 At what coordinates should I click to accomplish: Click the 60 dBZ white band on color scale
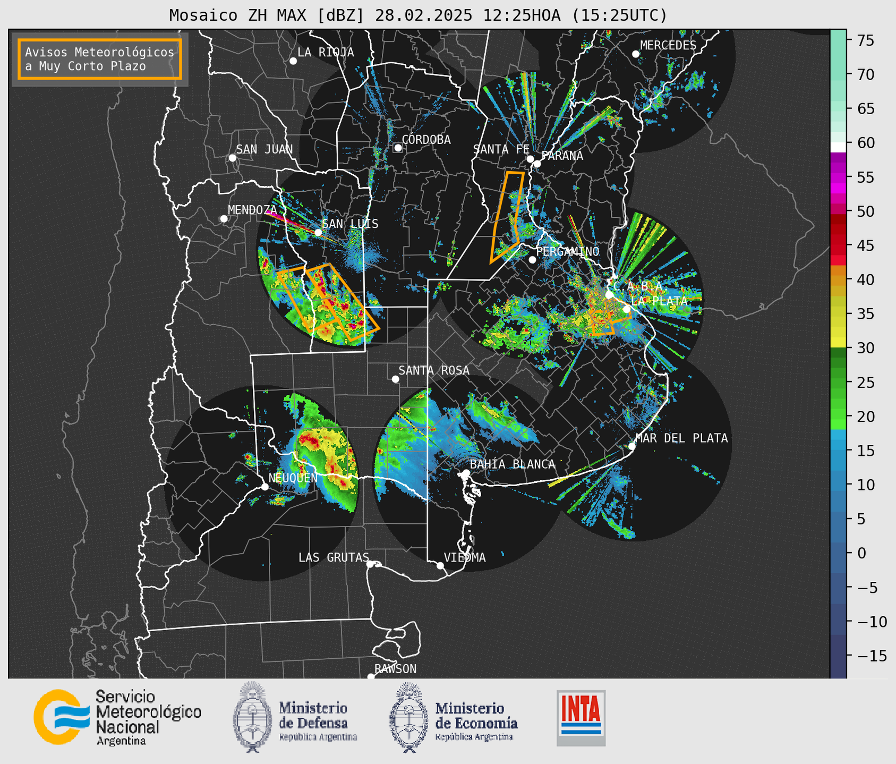[x=838, y=147]
